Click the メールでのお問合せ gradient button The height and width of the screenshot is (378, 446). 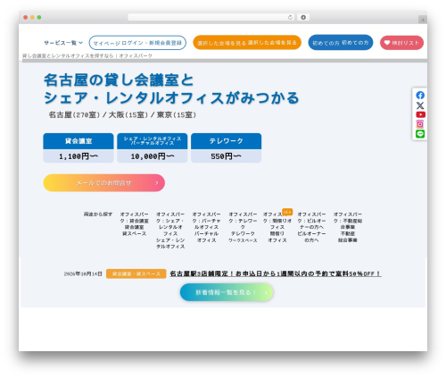tap(104, 183)
